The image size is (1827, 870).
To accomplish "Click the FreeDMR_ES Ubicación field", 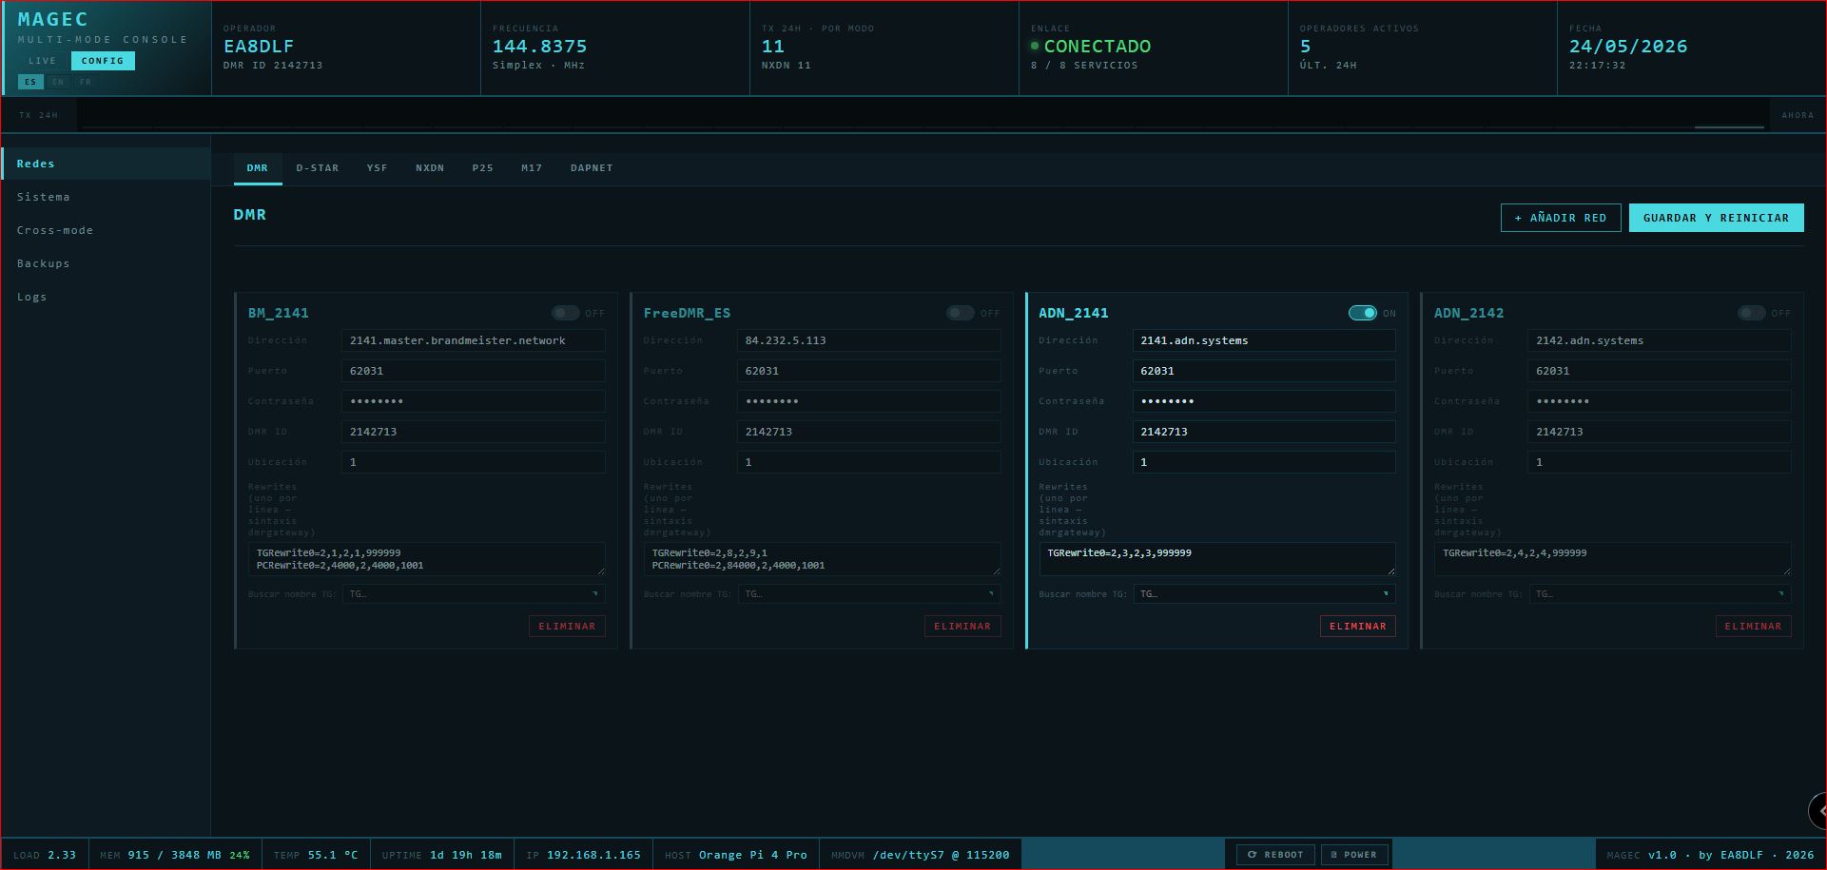I will (869, 462).
